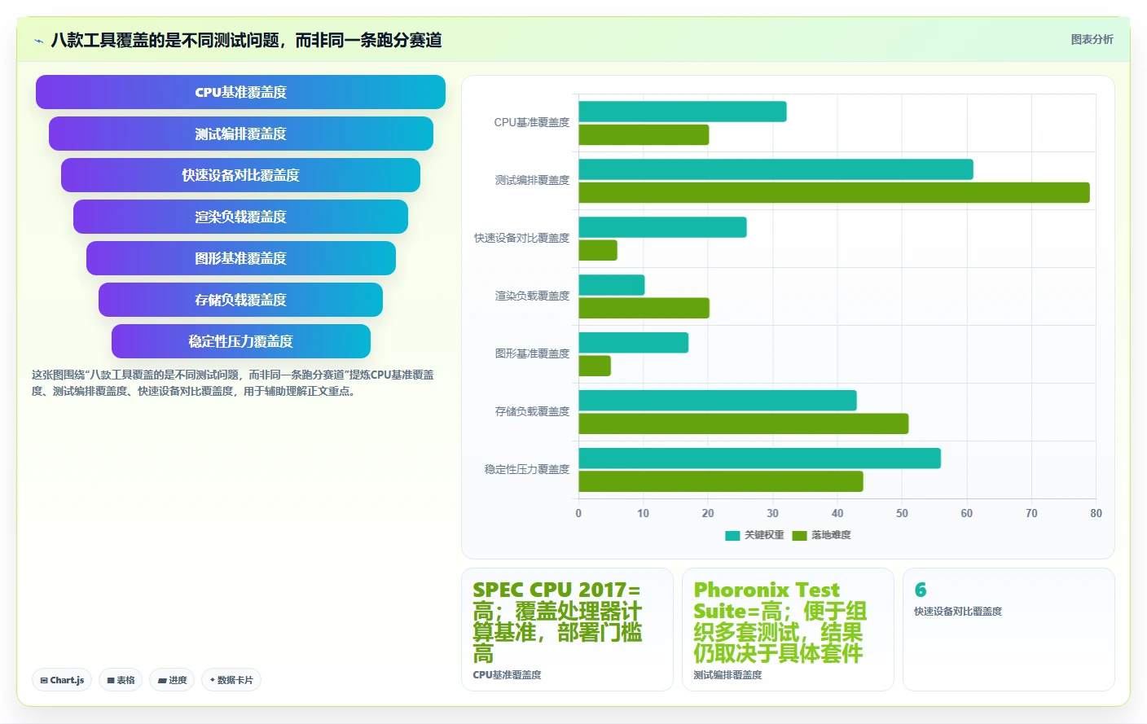
Task: Toggle the 关键权重 legend item
Action: pyautogui.click(x=754, y=535)
